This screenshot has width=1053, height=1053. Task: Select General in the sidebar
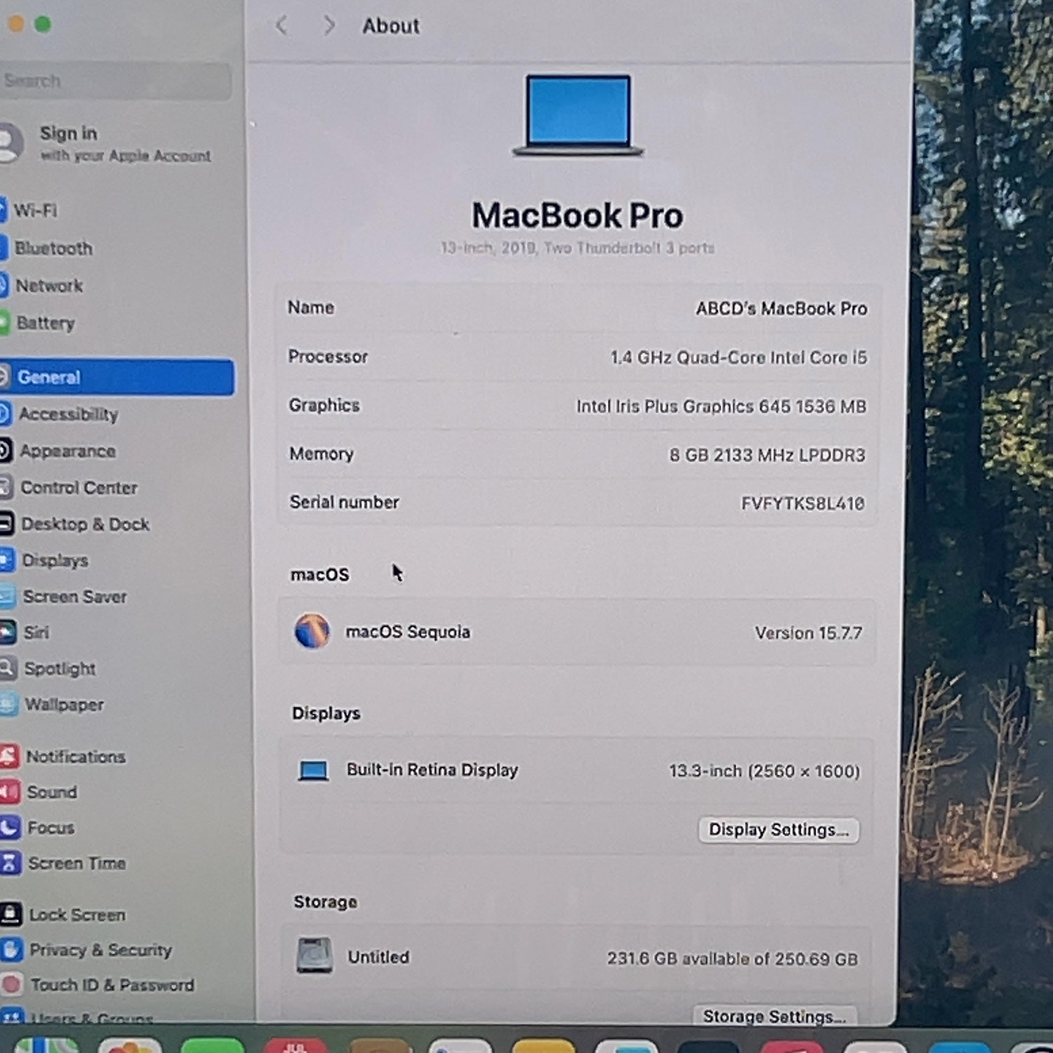tap(117, 377)
